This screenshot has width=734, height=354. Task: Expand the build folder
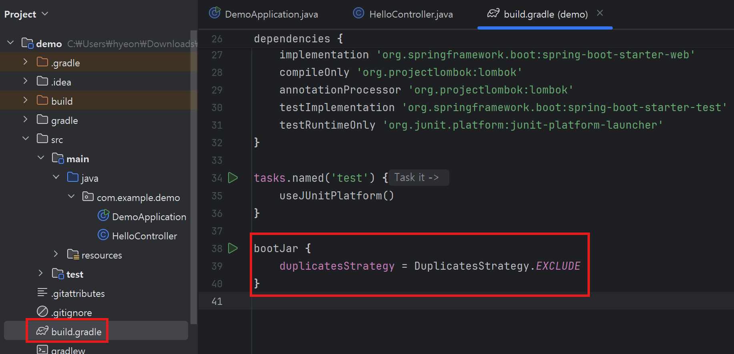[26, 100]
